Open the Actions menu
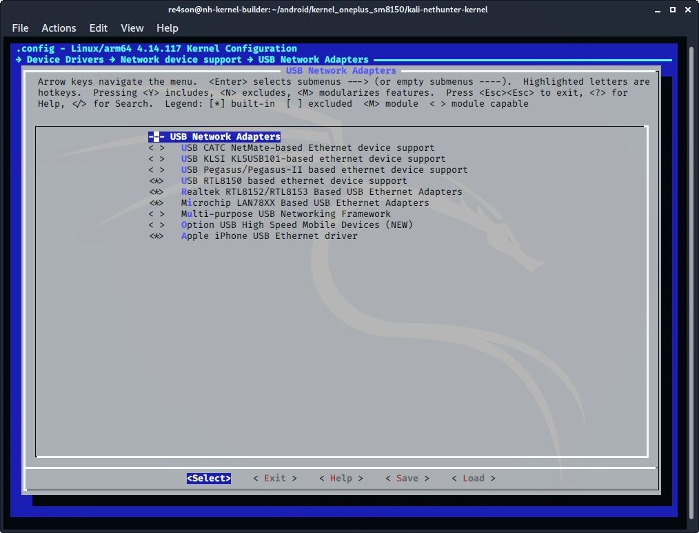This screenshot has height=533, width=699. pyautogui.click(x=59, y=28)
